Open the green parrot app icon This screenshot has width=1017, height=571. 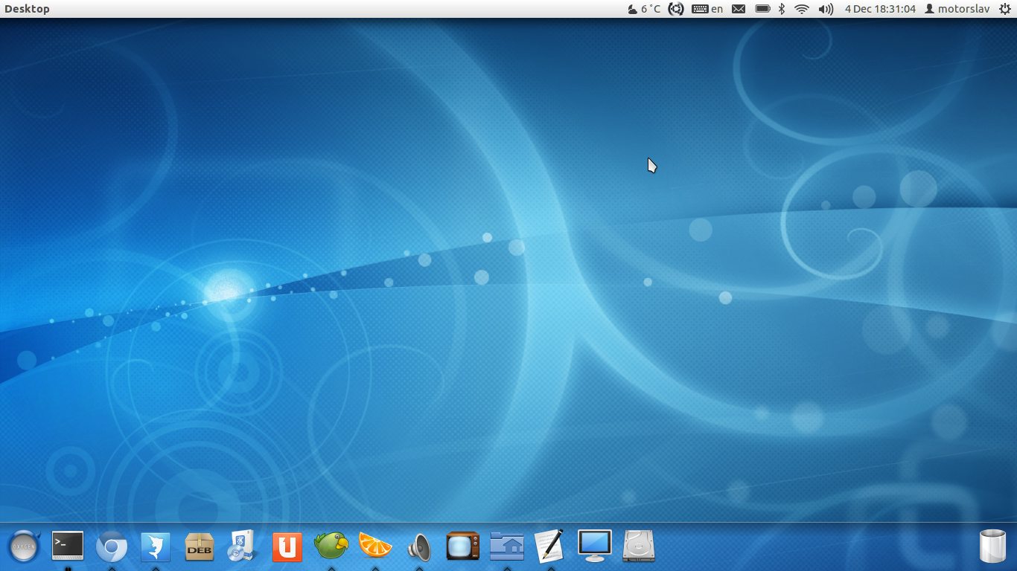point(331,546)
